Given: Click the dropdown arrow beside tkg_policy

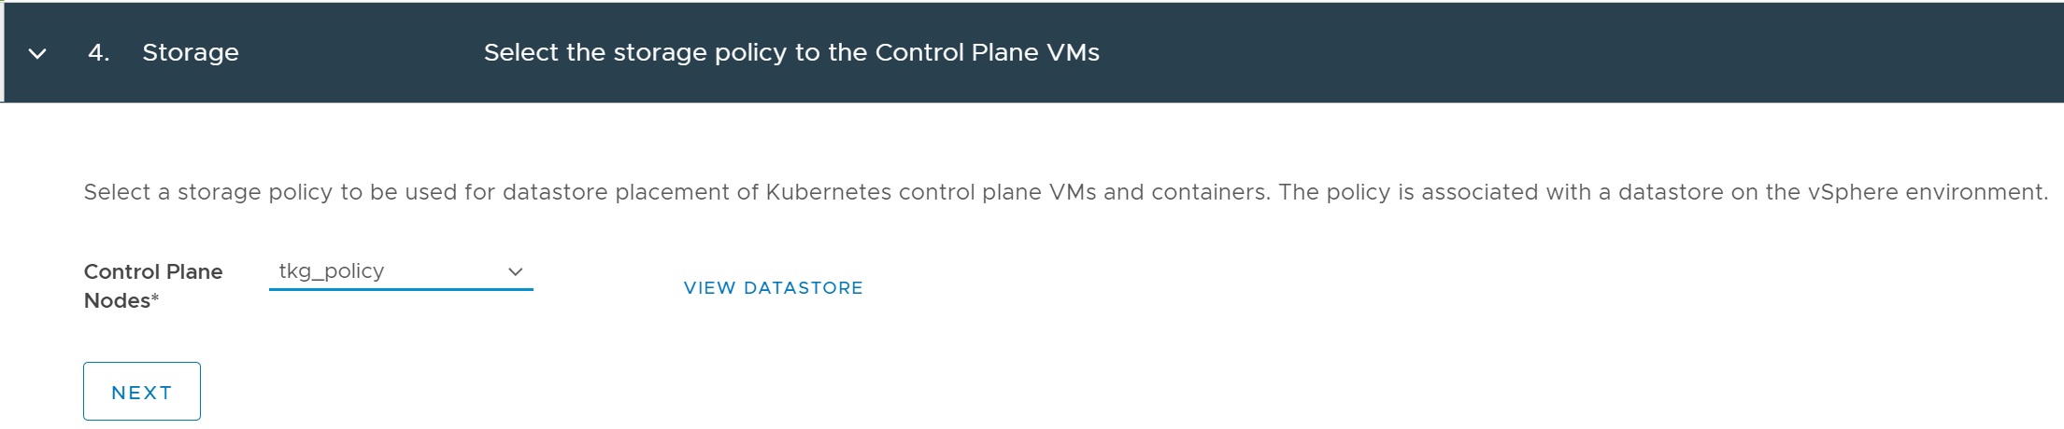Looking at the screenshot, I should pyautogui.click(x=515, y=271).
